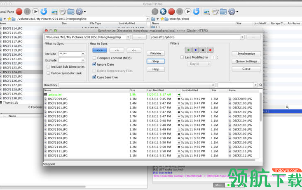Enable Compare content (MD5) checkbox

click(x=94, y=58)
